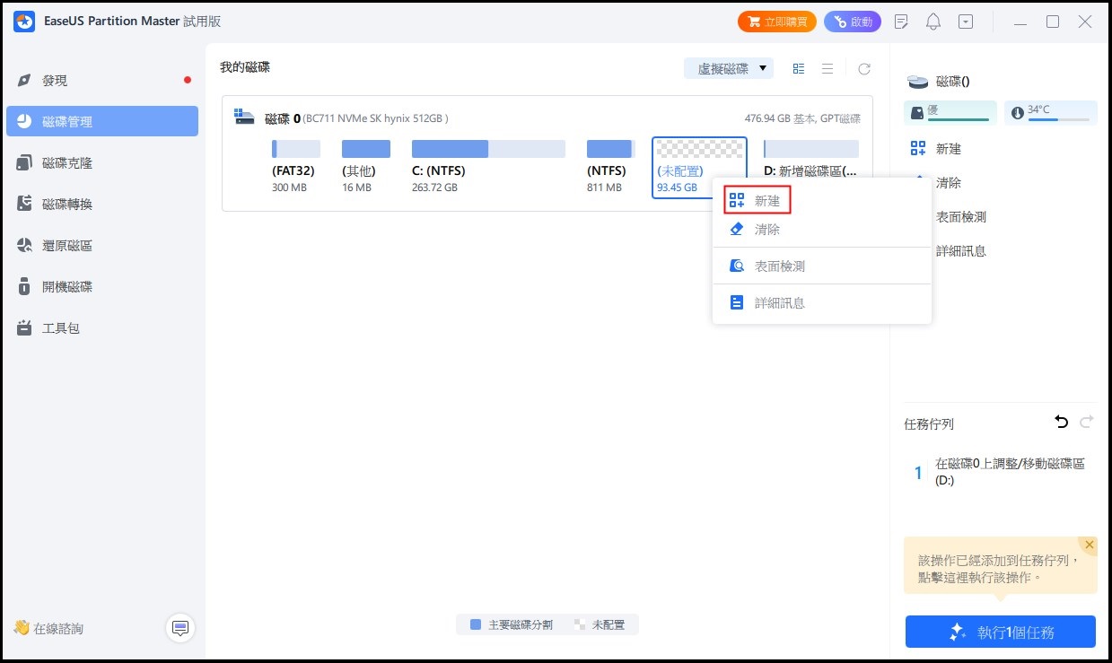This screenshot has width=1112, height=663.
Task: Expand the 虛擬磁碟 dropdown
Action: pos(729,69)
